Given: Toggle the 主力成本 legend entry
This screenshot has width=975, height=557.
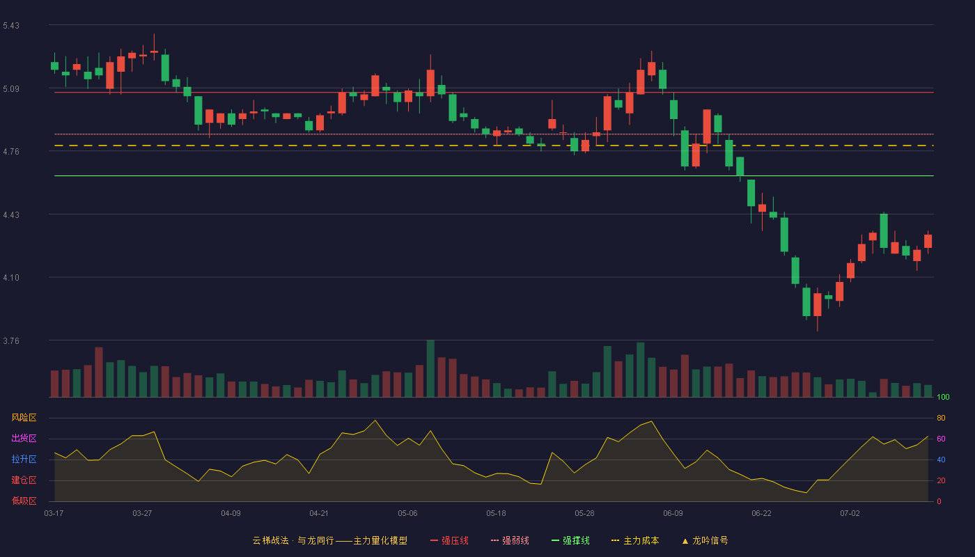Looking at the screenshot, I should (x=635, y=540).
